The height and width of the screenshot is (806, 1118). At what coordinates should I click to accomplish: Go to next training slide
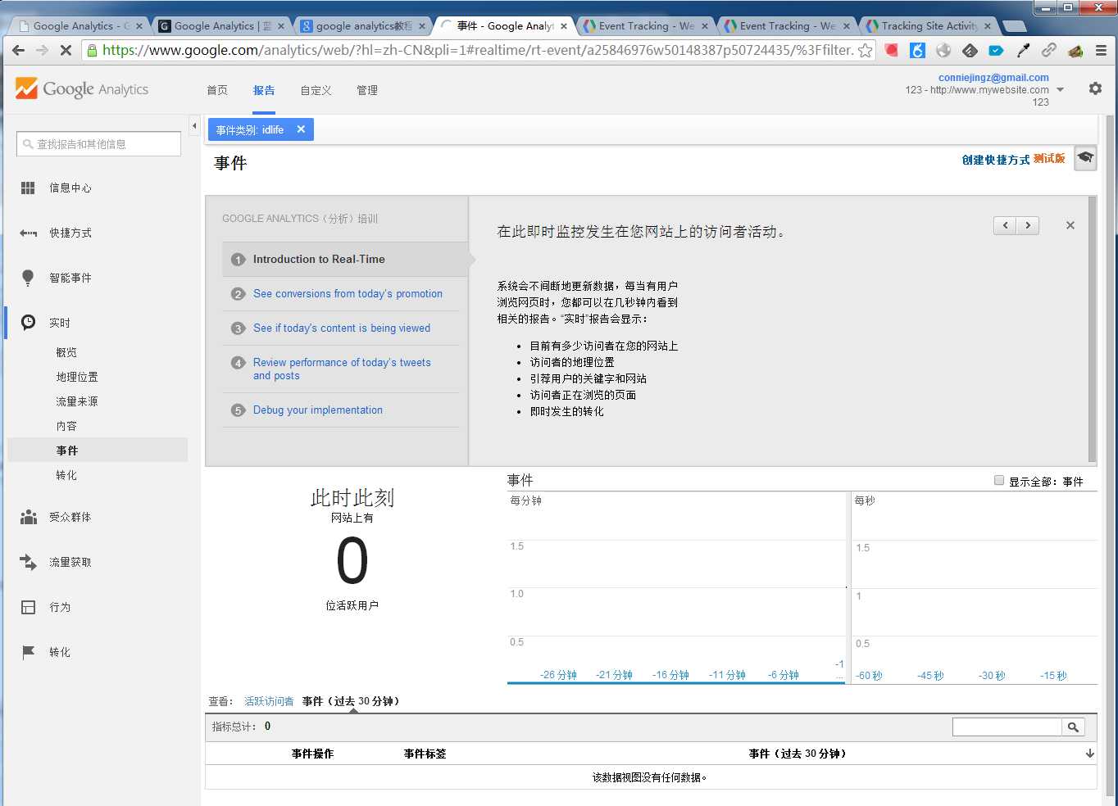click(1028, 225)
